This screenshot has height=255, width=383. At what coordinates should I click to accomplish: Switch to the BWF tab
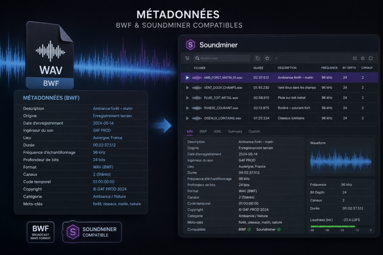pyautogui.click(x=203, y=131)
